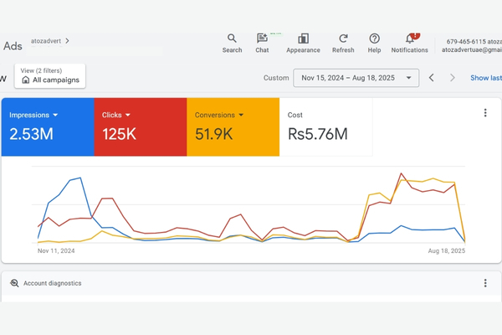Open Account diagnostics three-dot menu
This screenshot has height=335, width=502.
[485, 283]
